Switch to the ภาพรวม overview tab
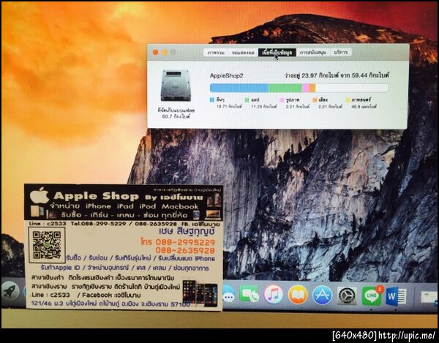 (216, 53)
